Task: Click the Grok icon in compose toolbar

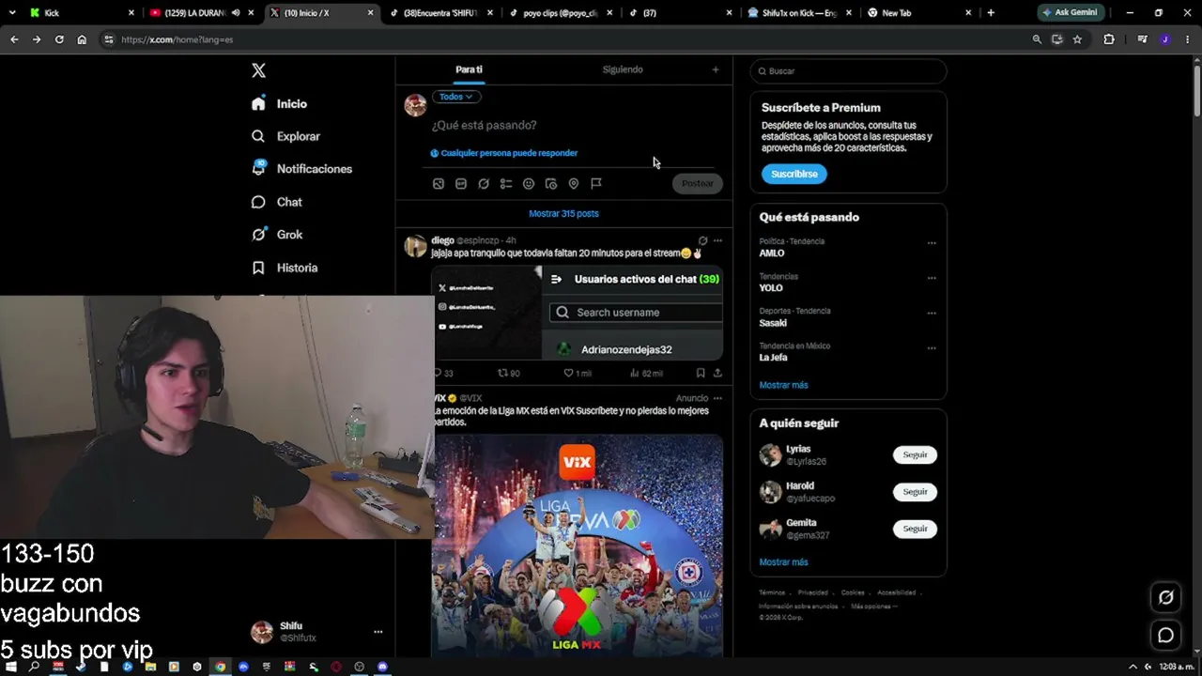Action: click(484, 184)
